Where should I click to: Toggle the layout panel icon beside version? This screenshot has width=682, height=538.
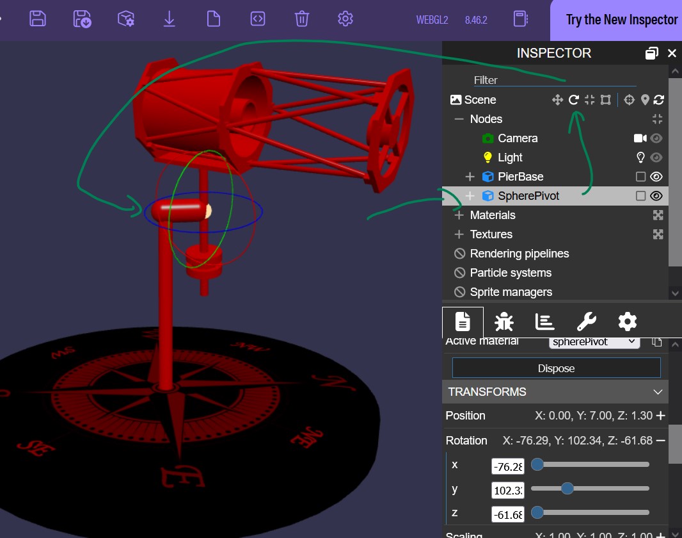click(x=521, y=19)
